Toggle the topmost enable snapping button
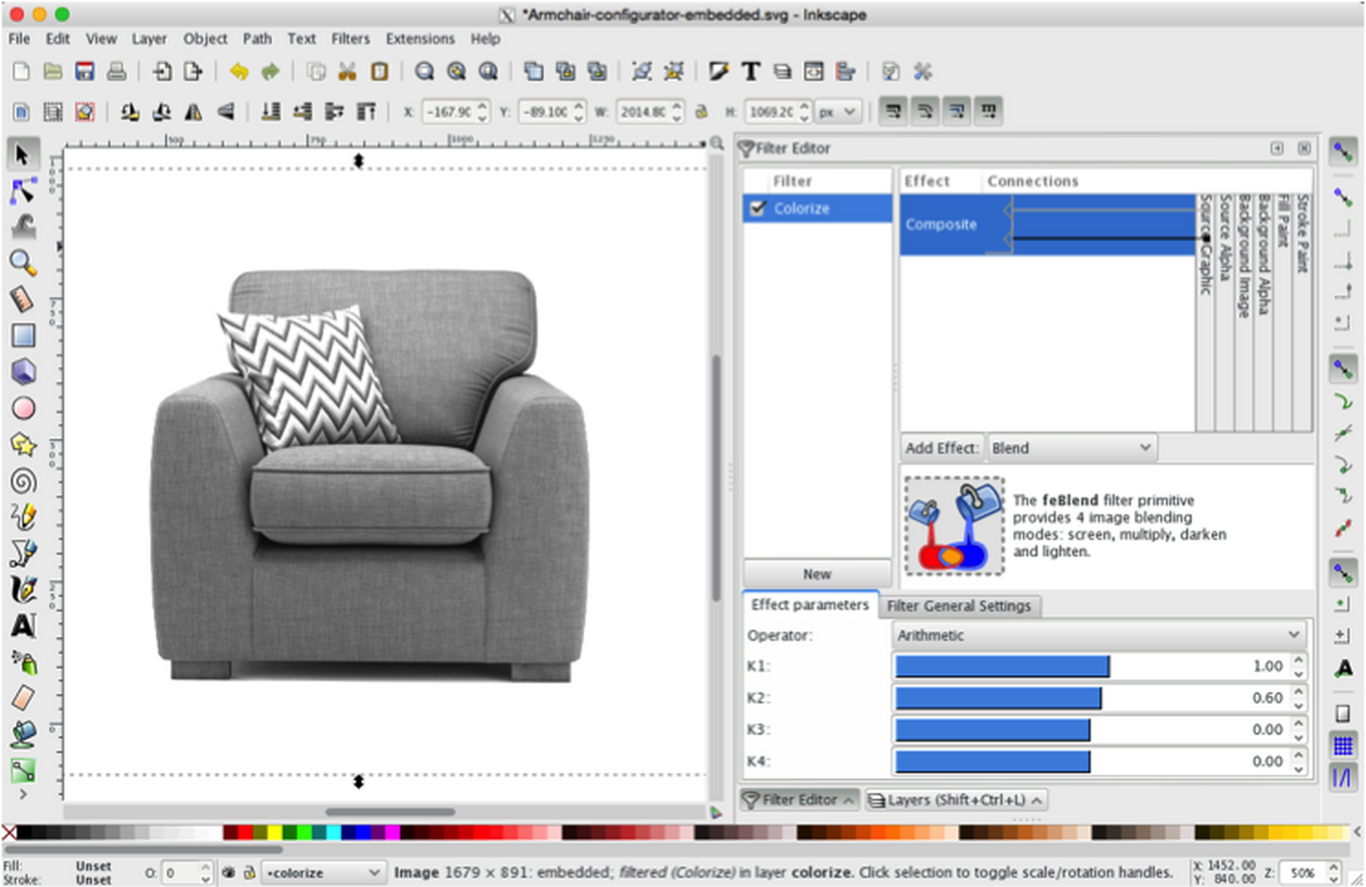The width and height of the screenshot is (1366, 887). (x=1343, y=153)
